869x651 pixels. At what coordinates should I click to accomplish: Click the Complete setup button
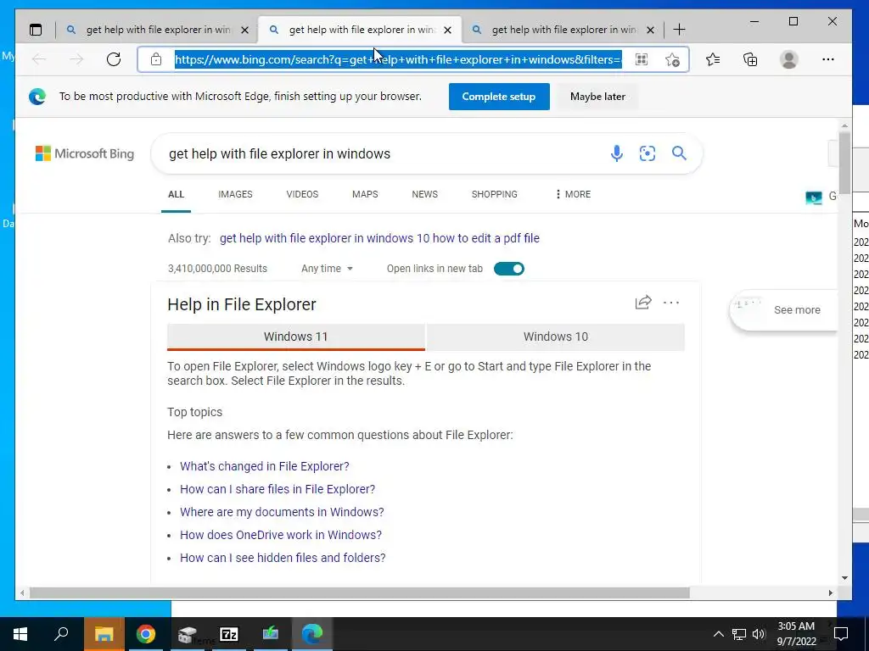[x=499, y=97]
